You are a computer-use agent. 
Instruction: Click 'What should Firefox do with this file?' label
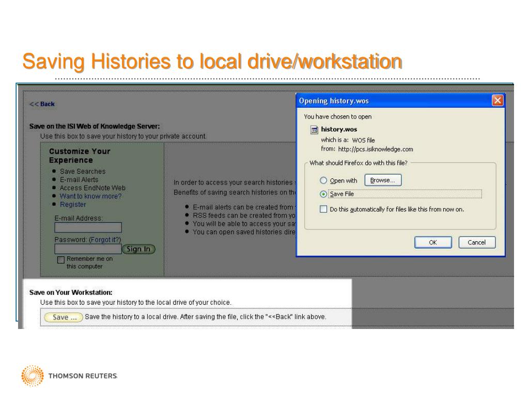(x=359, y=163)
